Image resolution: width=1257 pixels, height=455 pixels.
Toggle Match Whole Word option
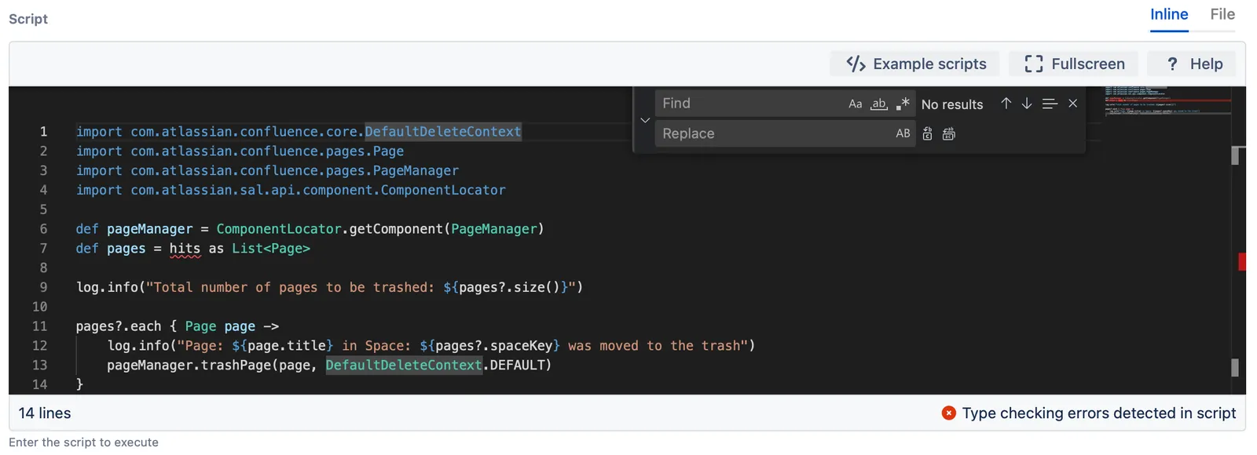tap(879, 104)
